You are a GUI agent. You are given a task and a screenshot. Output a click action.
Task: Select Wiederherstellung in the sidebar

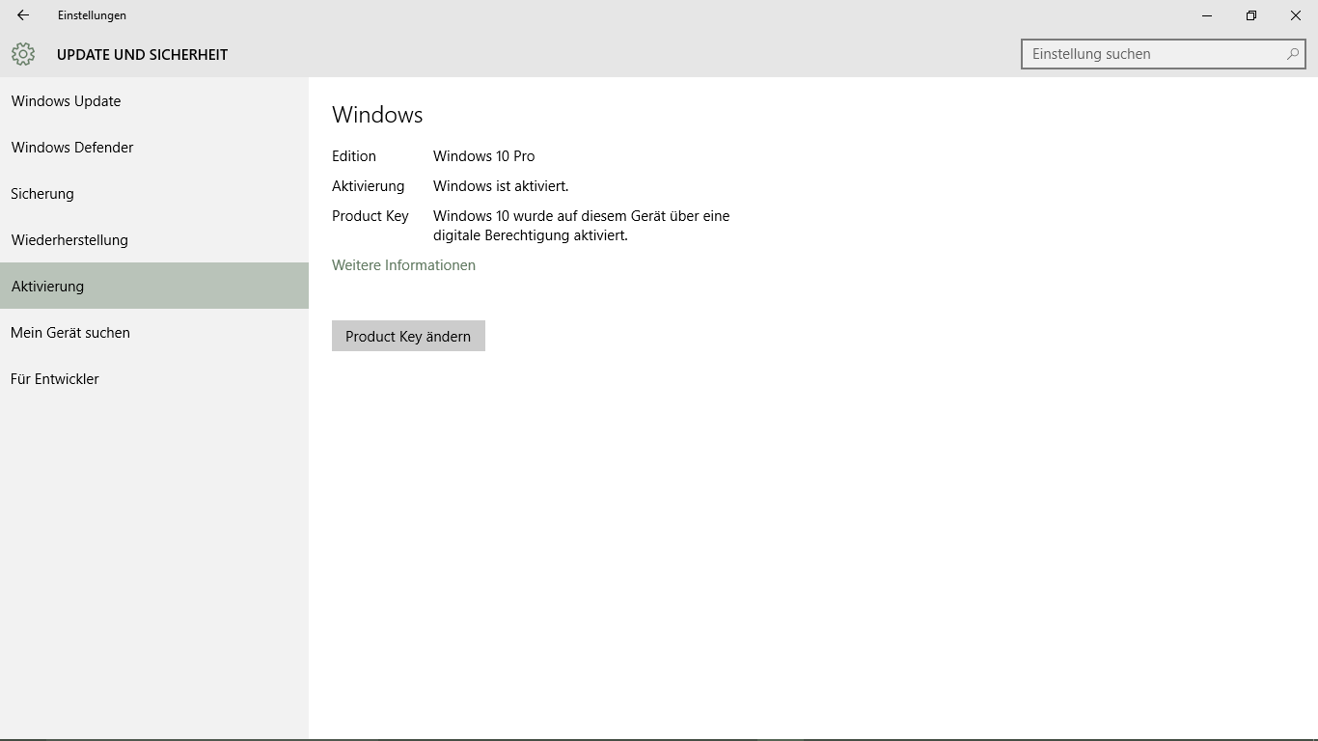click(154, 240)
